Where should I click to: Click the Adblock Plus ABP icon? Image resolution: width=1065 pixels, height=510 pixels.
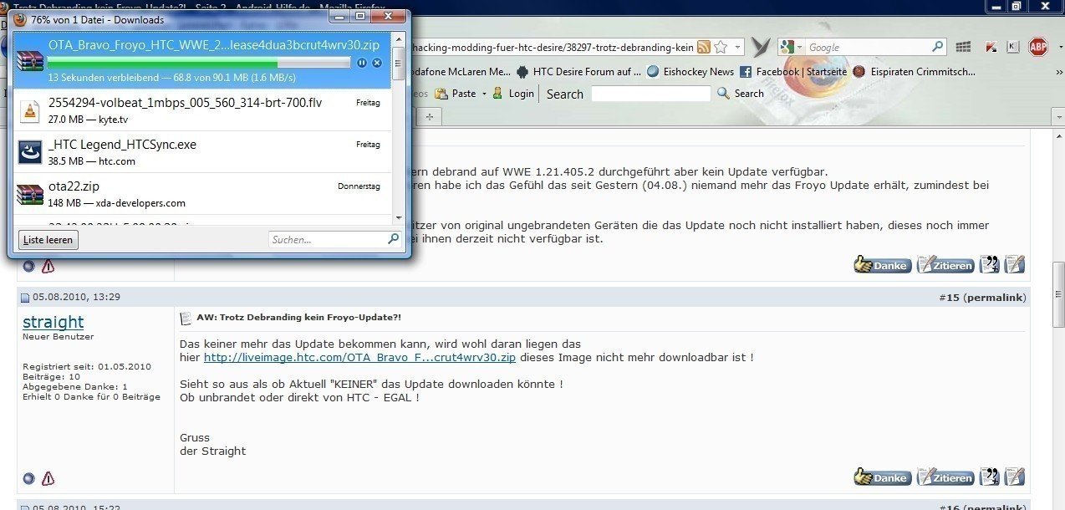pos(1038,48)
